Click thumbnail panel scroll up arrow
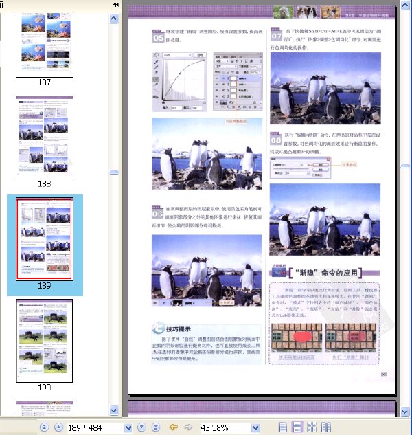Viewport: 412px width, 435px height. pyautogui.click(x=114, y=19)
